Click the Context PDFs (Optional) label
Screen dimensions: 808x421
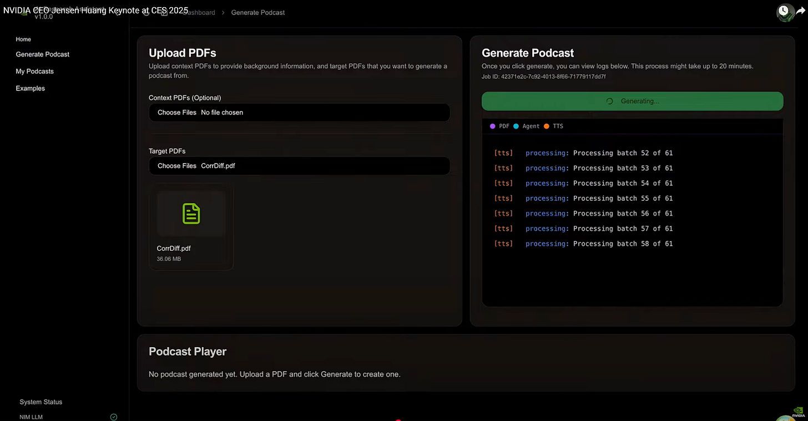[x=185, y=98]
